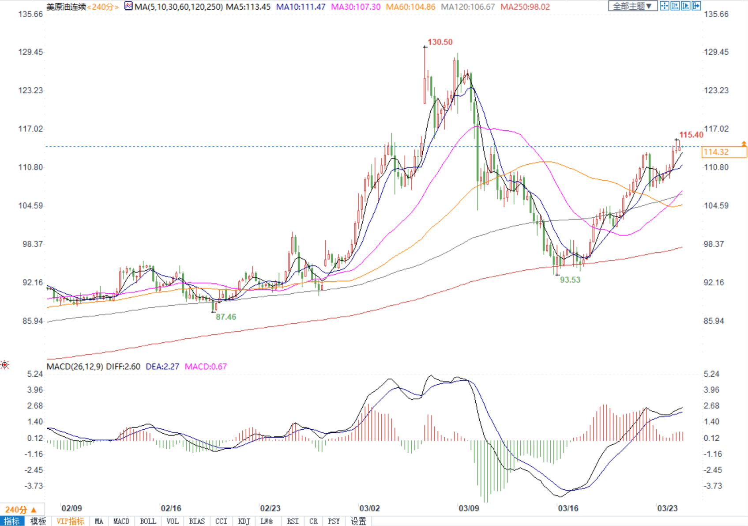Switch to the RSI indicator
This screenshot has width=748, height=526.
(292, 522)
